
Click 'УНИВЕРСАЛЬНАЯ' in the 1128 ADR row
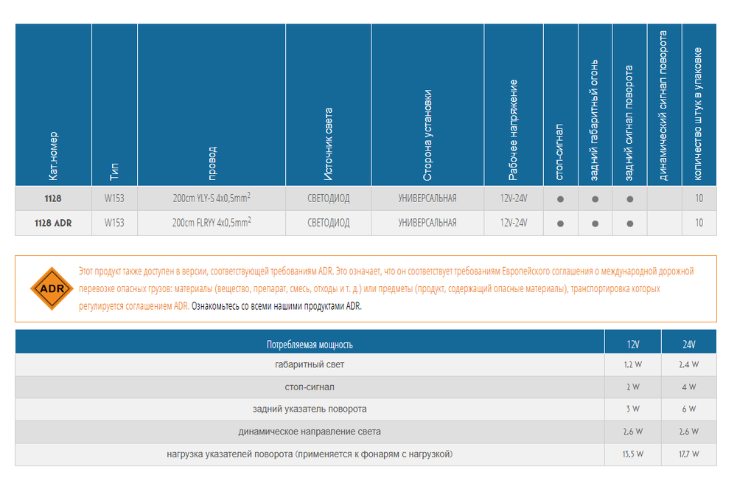point(427,223)
